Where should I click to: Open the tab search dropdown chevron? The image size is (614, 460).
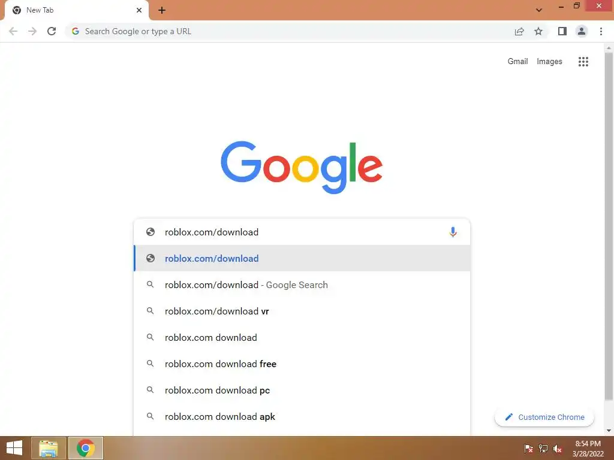click(x=539, y=10)
